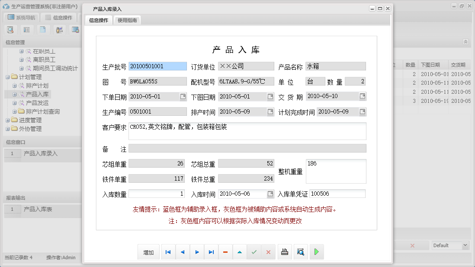Open the Default dropdown at bottom right

450,245
